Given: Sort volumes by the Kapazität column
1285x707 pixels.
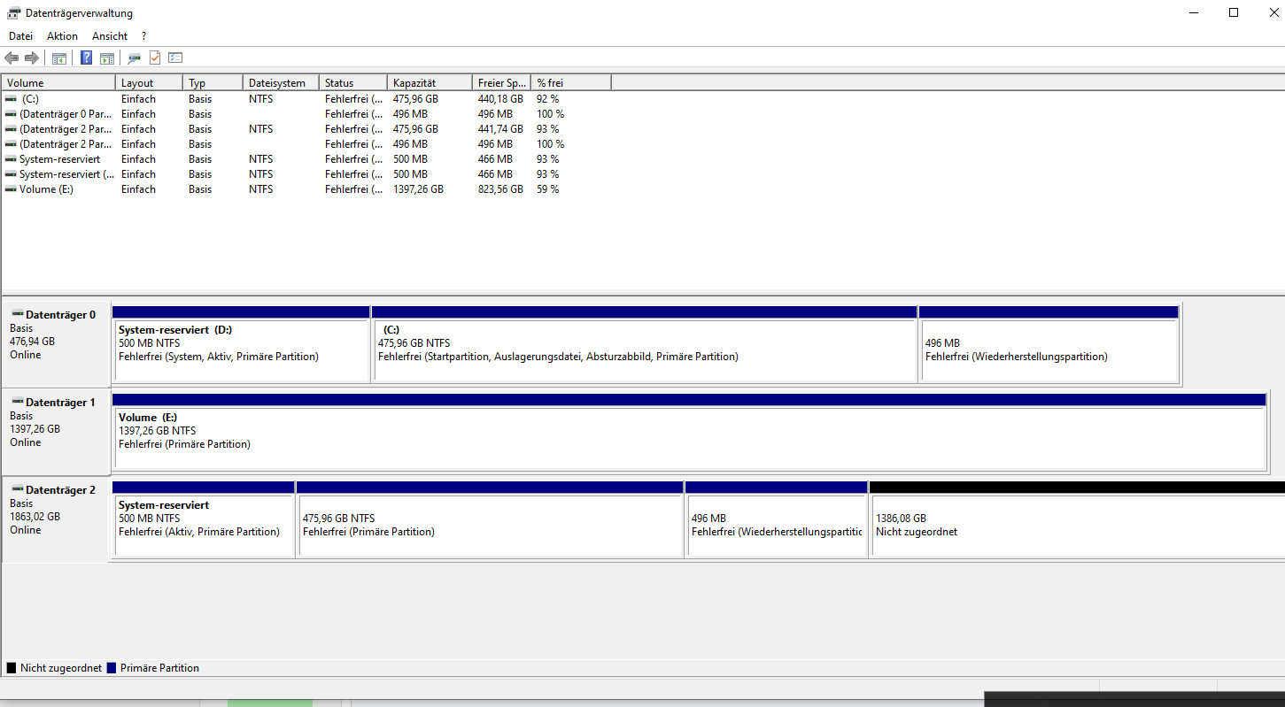Looking at the screenshot, I should click(414, 81).
